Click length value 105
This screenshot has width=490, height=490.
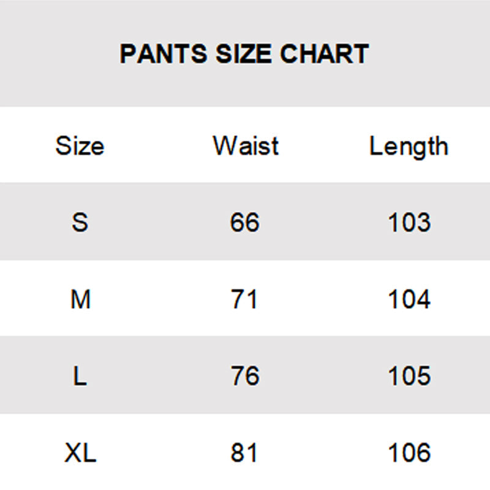tap(409, 376)
